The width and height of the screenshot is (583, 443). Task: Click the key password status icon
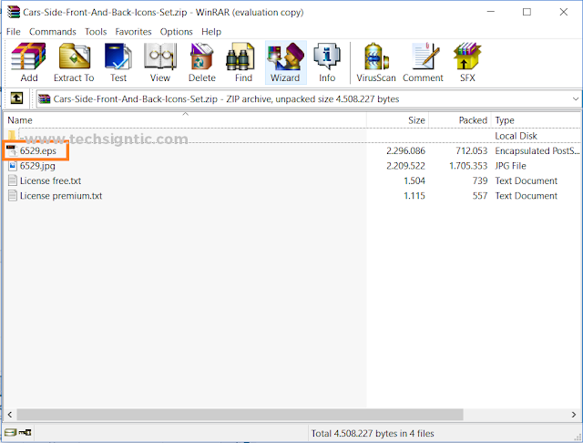point(26,432)
